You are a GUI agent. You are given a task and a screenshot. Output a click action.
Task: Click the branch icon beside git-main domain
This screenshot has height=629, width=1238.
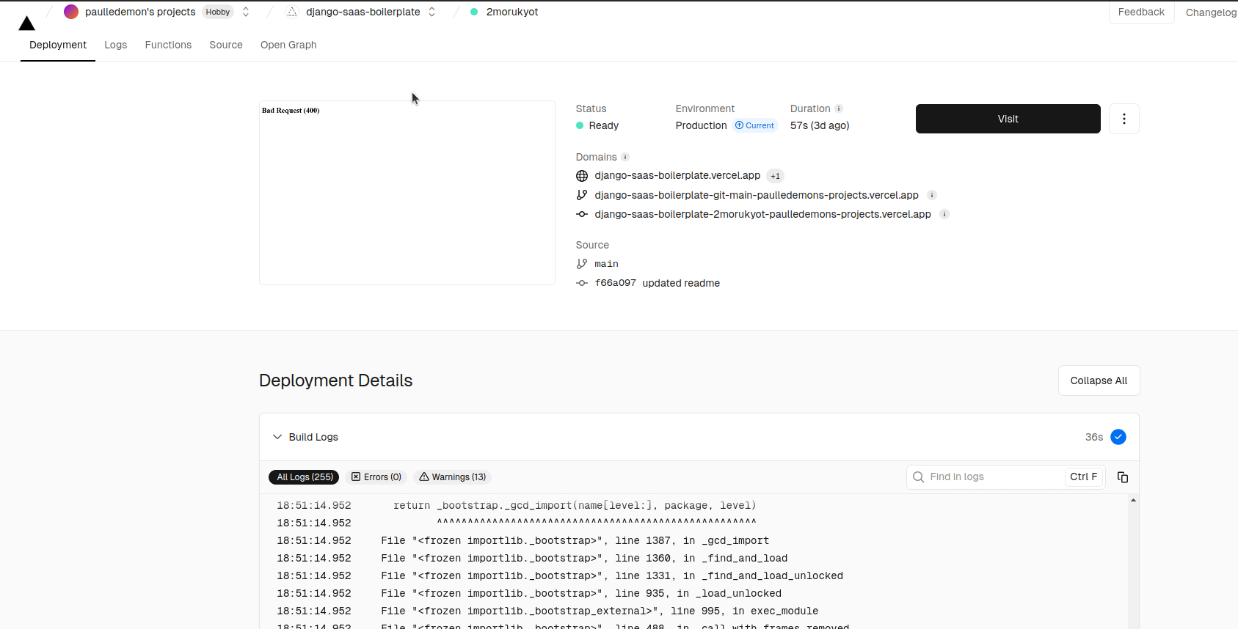click(x=582, y=195)
